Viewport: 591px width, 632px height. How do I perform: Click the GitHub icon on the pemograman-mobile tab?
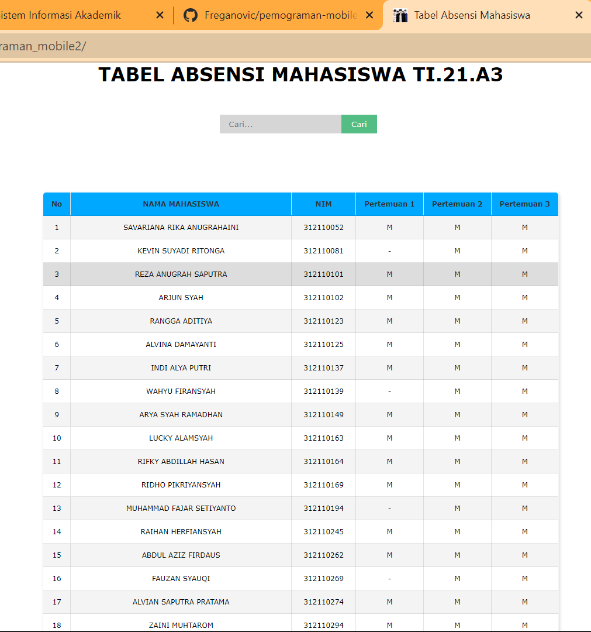tap(191, 15)
